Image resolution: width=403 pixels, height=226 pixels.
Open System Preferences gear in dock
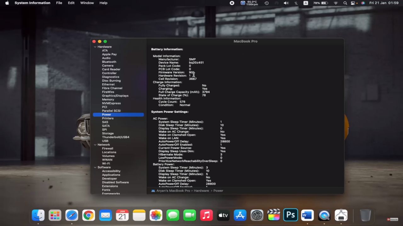[257, 215]
